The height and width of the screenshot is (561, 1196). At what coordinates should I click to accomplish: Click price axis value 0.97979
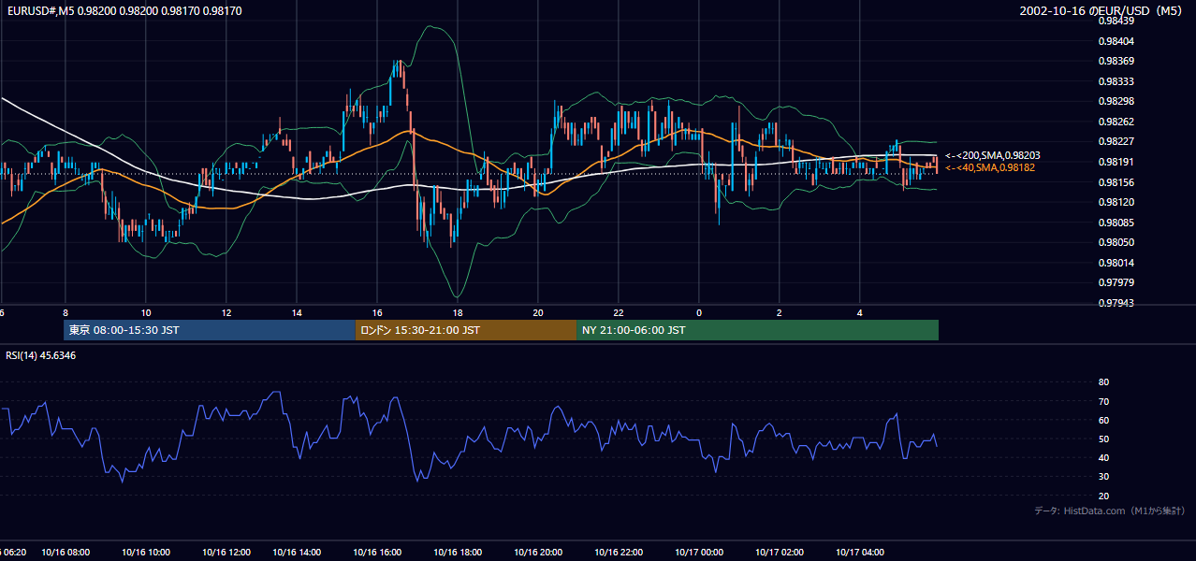click(1116, 282)
